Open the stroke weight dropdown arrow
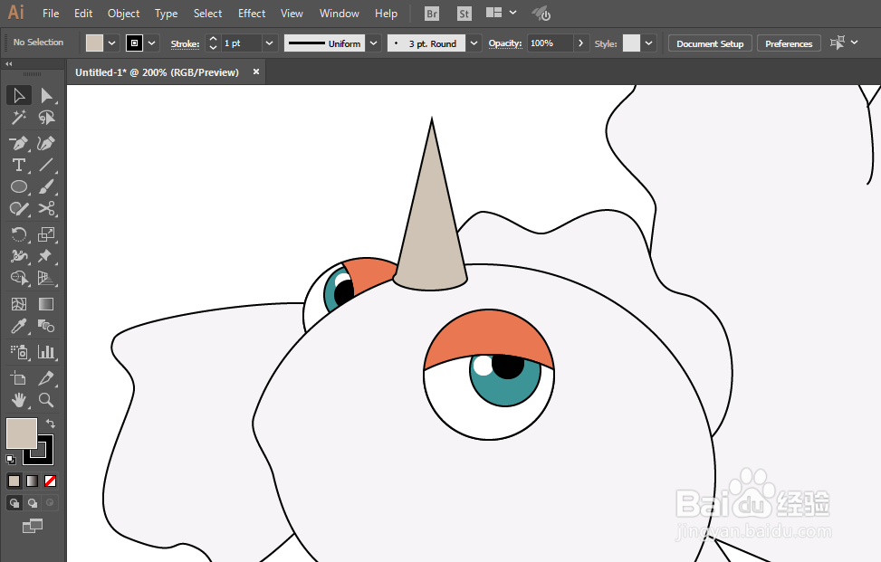Image resolution: width=881 pixels, height=562 pixels. pos(270,43)
